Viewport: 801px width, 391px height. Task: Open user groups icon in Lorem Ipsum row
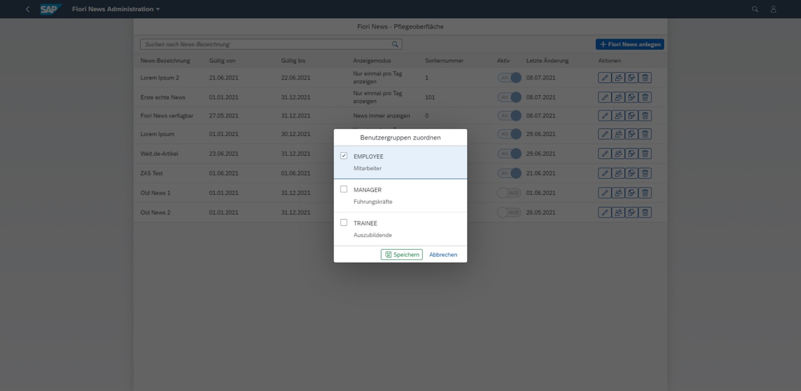click(618, 134)
